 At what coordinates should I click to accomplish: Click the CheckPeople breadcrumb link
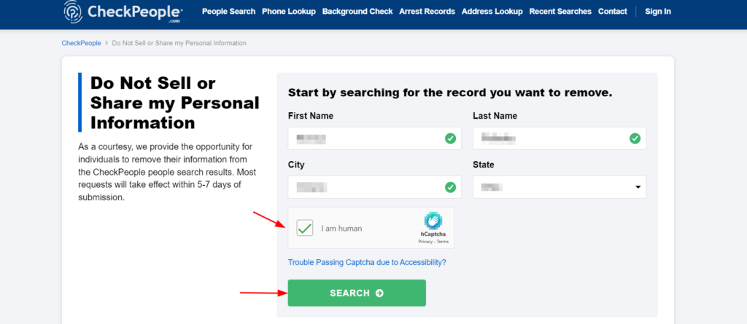pyautogui.click(x=82, y=43)
